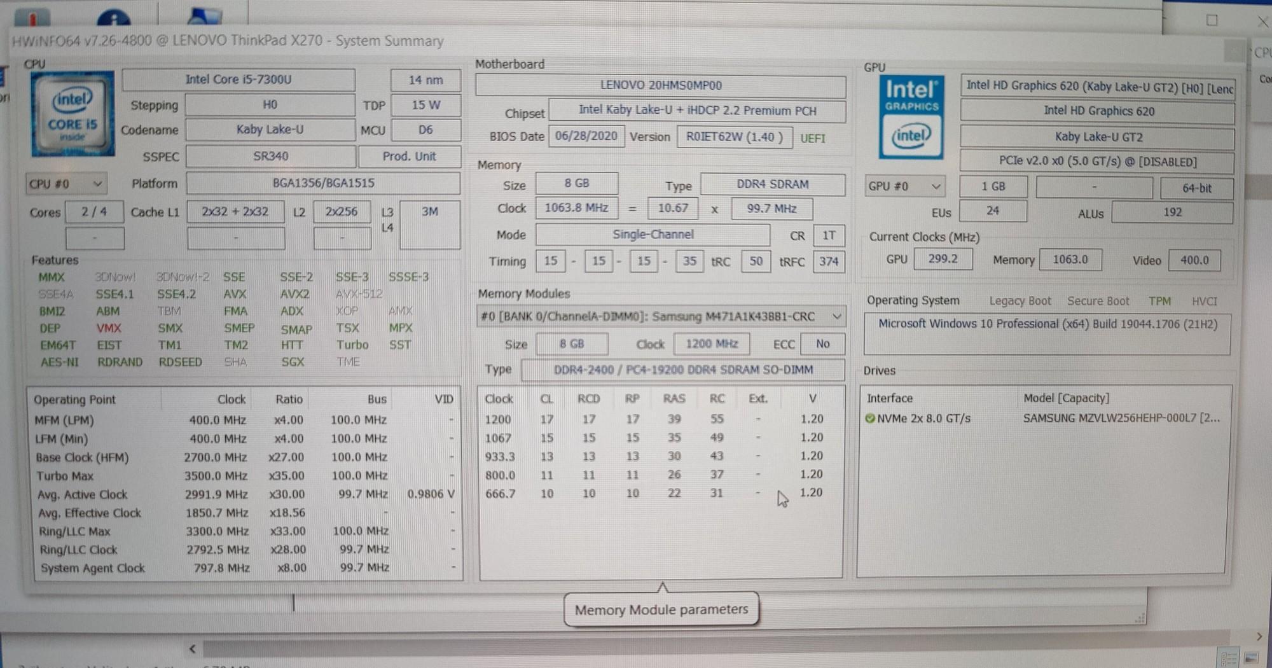Click the tRFC 374 timing value
Viewport: 1272px width, 668px height.
[x=829, y=261]
